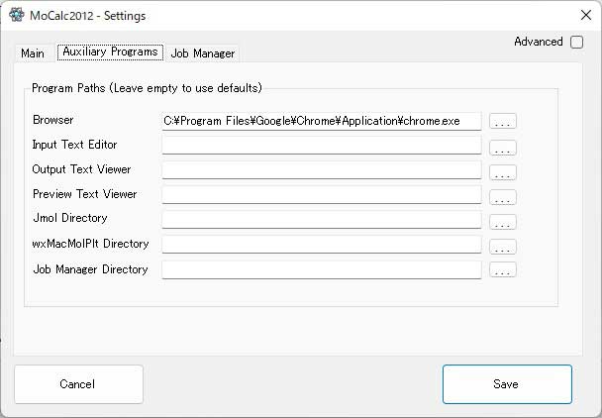Screen dimensions: 602x418
Task: Enable the Advanced checkbox
Action: point(576,42)
